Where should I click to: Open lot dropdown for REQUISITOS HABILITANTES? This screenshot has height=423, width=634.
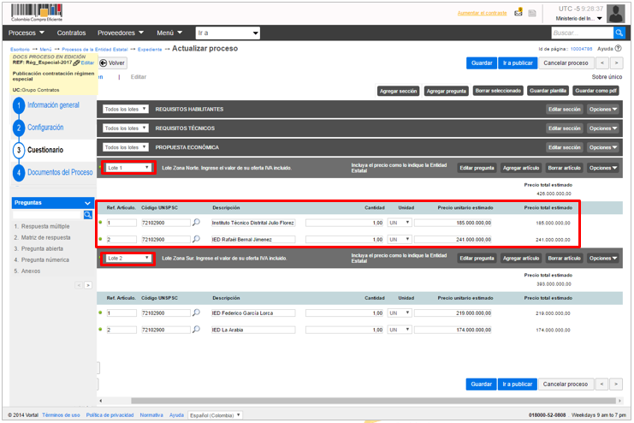pyautogui.click(x=125, y=110)
